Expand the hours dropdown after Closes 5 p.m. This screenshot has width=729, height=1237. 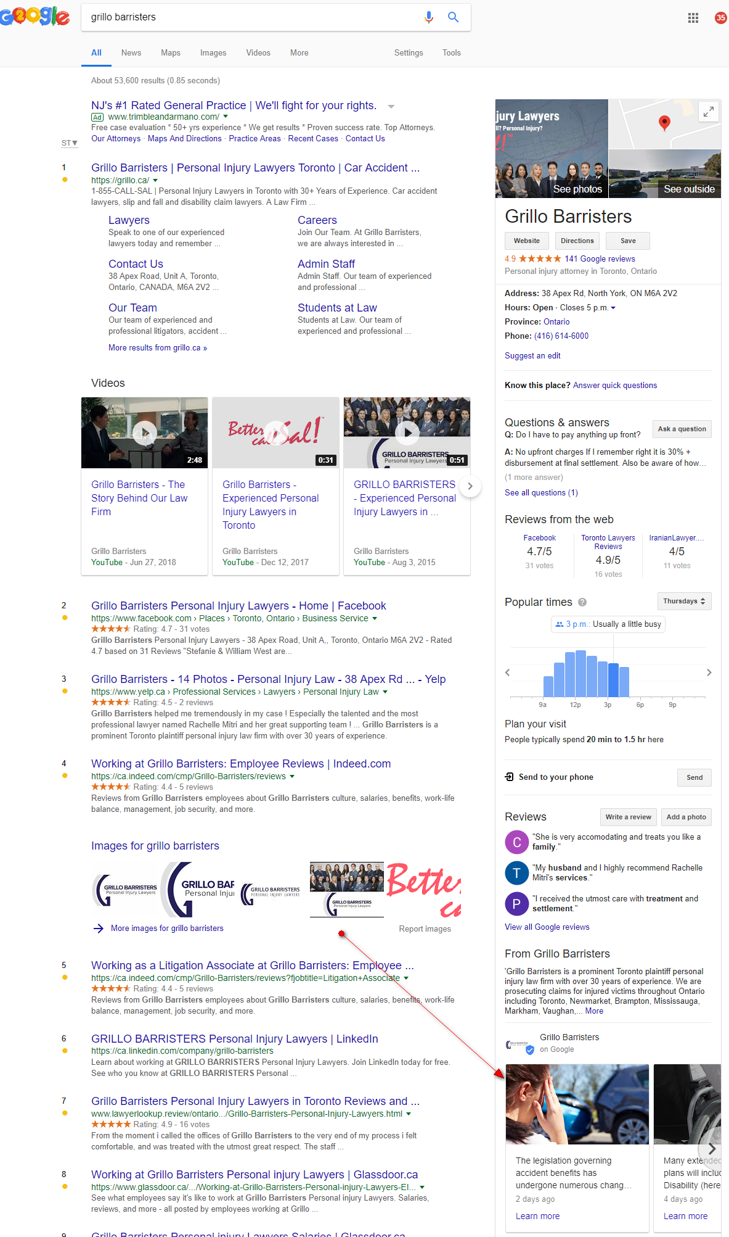613,308
